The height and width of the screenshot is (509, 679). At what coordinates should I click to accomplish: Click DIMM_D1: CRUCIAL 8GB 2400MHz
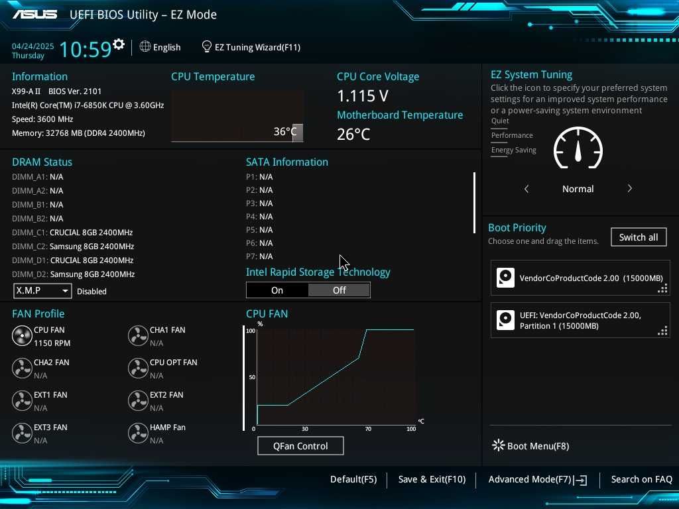pos(73,260)
